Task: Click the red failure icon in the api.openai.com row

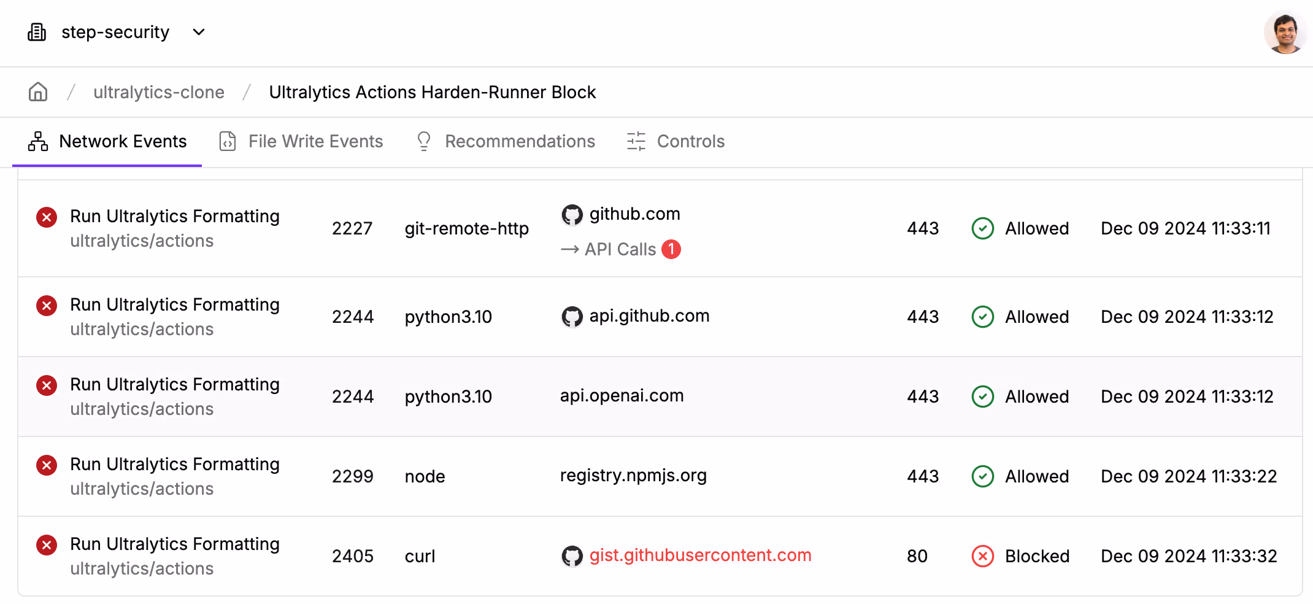Action: (47, 385)
